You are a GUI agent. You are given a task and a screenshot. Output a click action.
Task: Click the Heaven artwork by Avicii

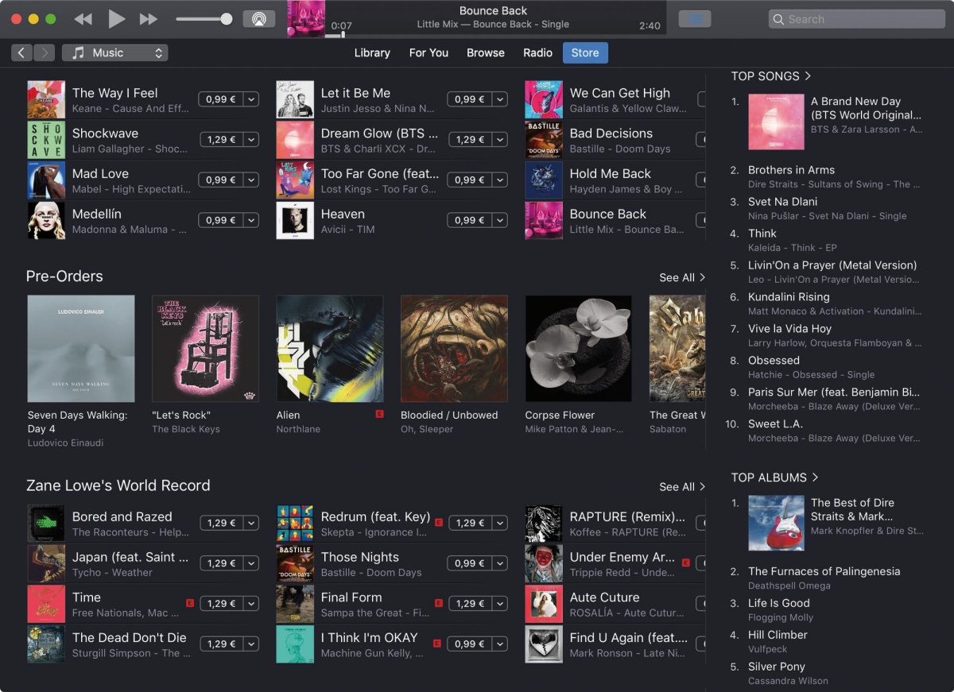(295, 220)
